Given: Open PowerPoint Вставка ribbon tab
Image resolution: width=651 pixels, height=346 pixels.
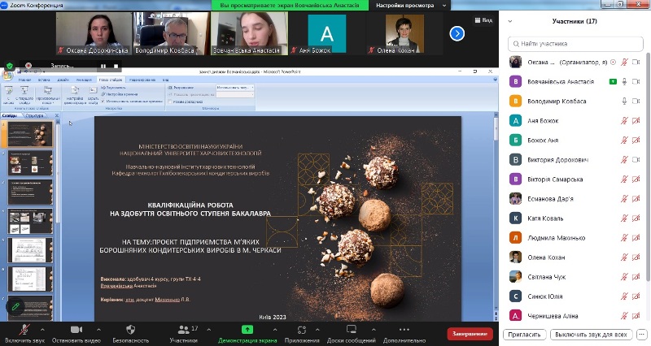Looking at the screenshot, I should (44, 80).
